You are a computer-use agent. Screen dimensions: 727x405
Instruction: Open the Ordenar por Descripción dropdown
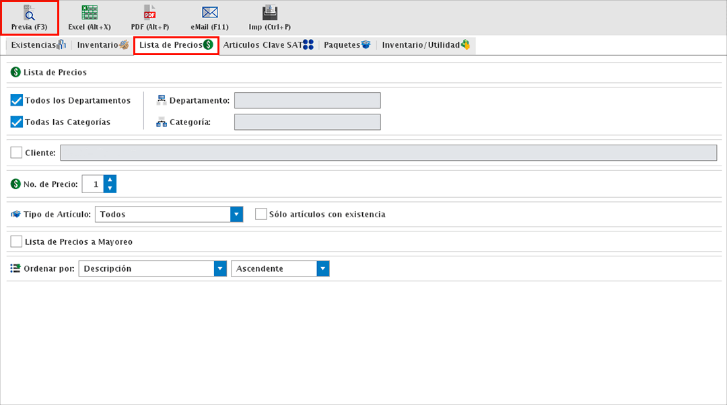click(220, 268)
